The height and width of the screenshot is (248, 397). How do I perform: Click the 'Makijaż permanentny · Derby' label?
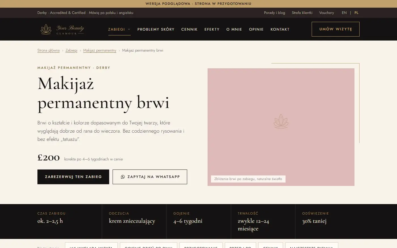[x=74, y=68]
